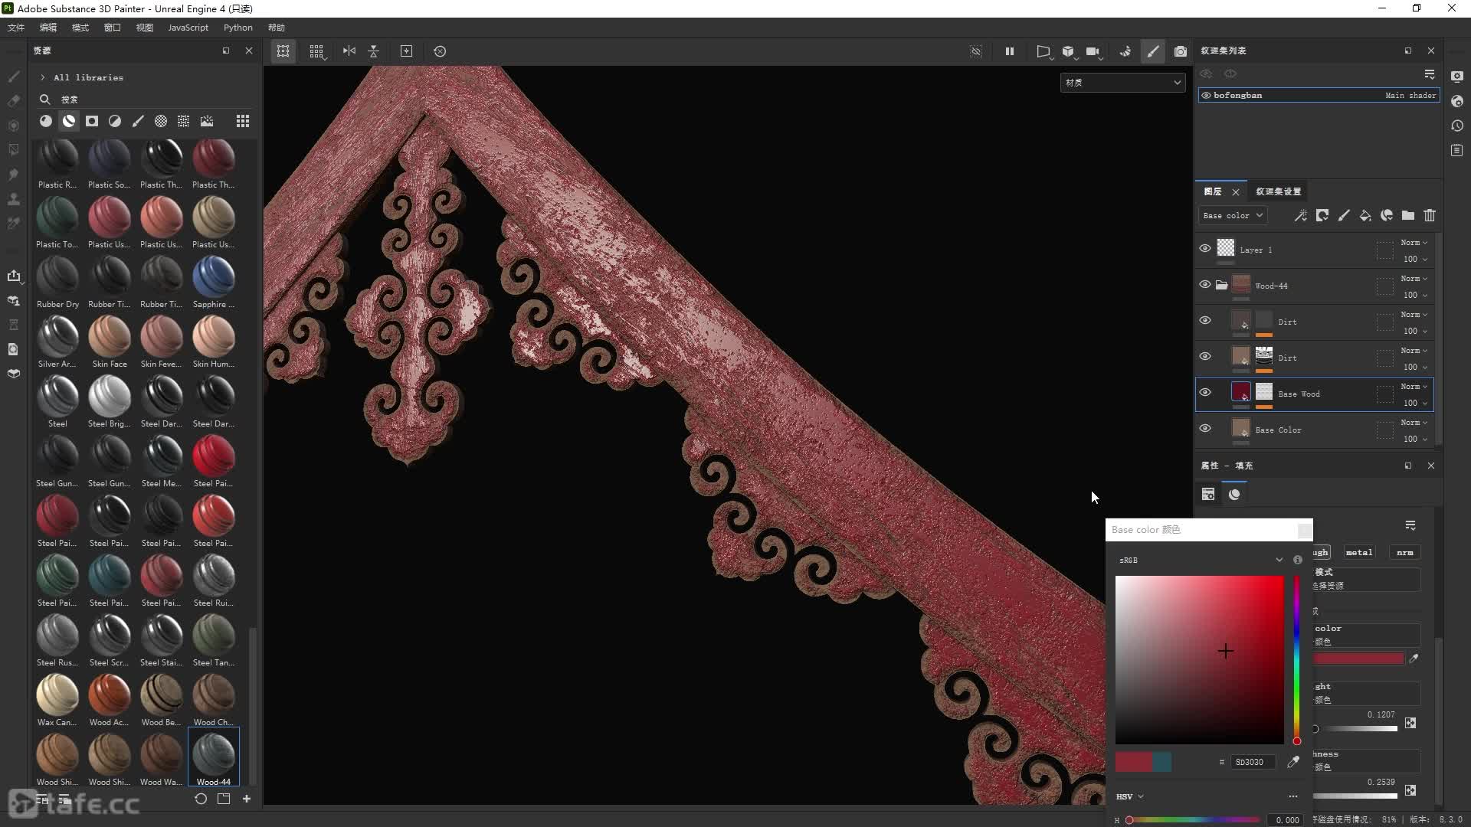Switch to the 纹理集设置 tab
1471x827 pixels.
[x=1278, y=191]
